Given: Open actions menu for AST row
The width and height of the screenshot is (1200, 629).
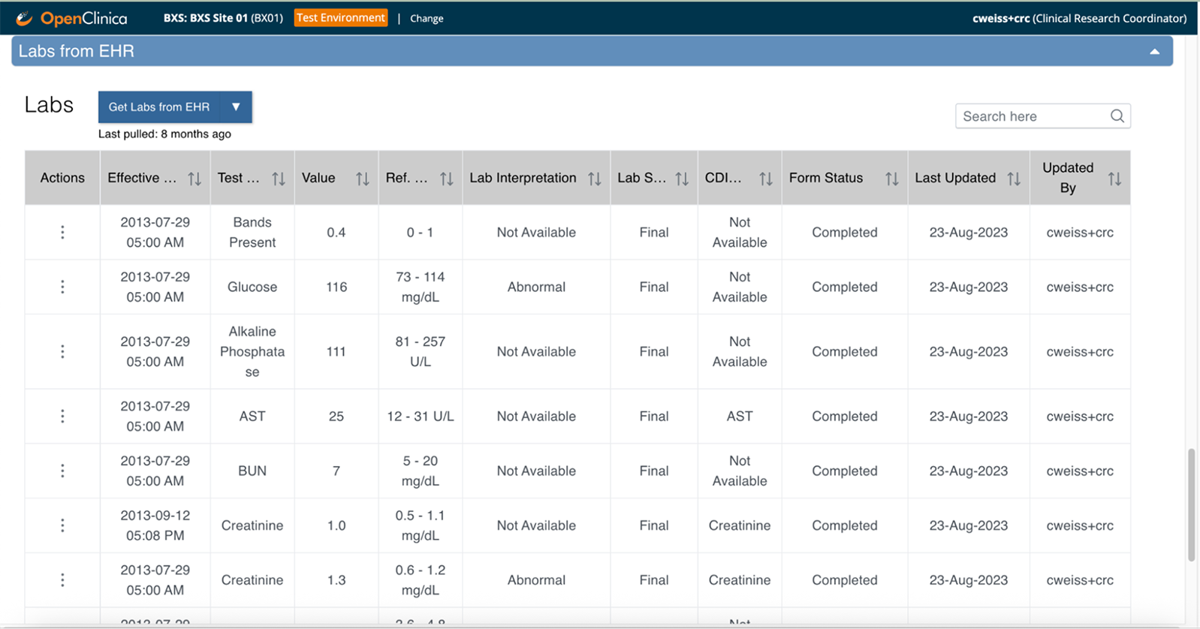Looking at the screenshot, I should (x=62, y=417).
